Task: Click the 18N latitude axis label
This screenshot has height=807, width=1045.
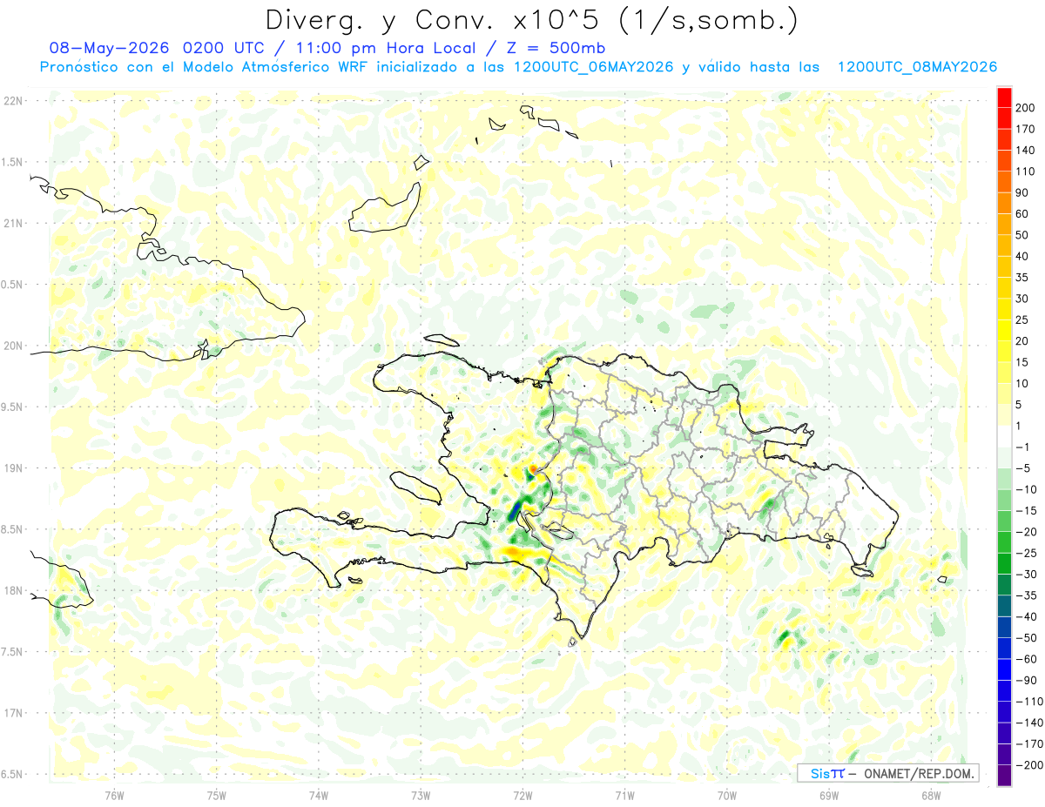Action: tap(14, 591)
